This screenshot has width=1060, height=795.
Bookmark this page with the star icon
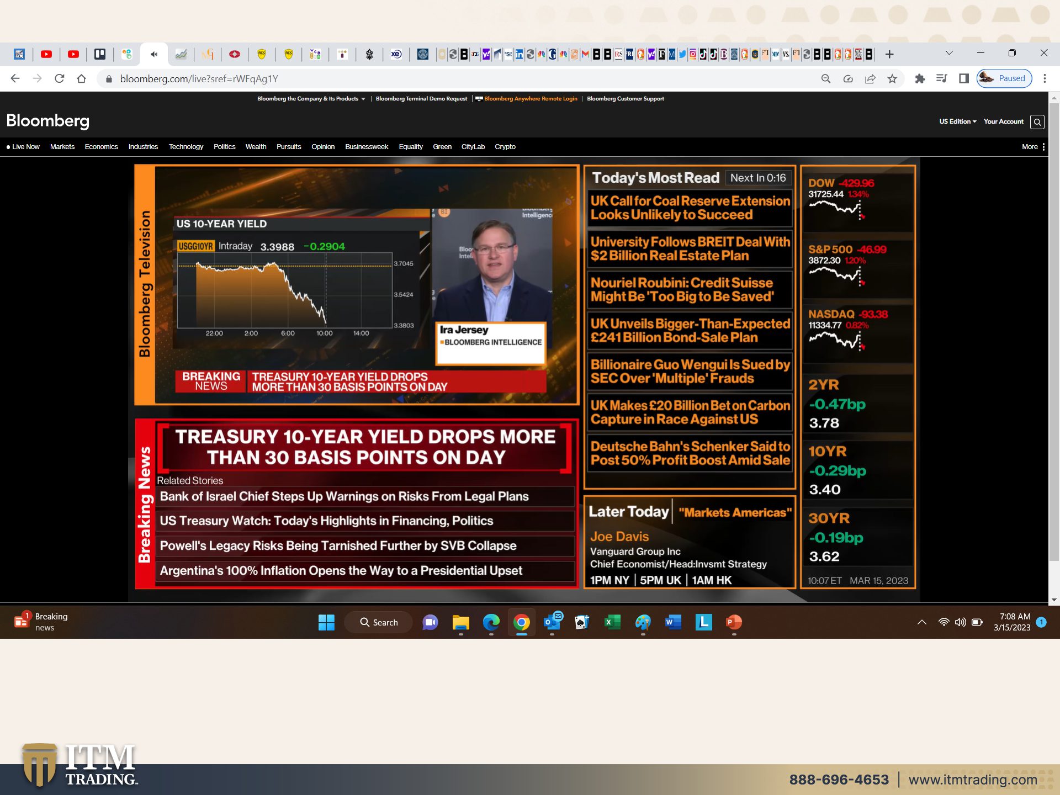tap(892, 78)
